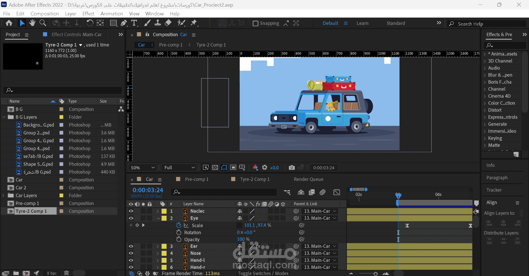Expand the Car Layers folder
Screen dimensions: 529x276
[x=3, y=195]
